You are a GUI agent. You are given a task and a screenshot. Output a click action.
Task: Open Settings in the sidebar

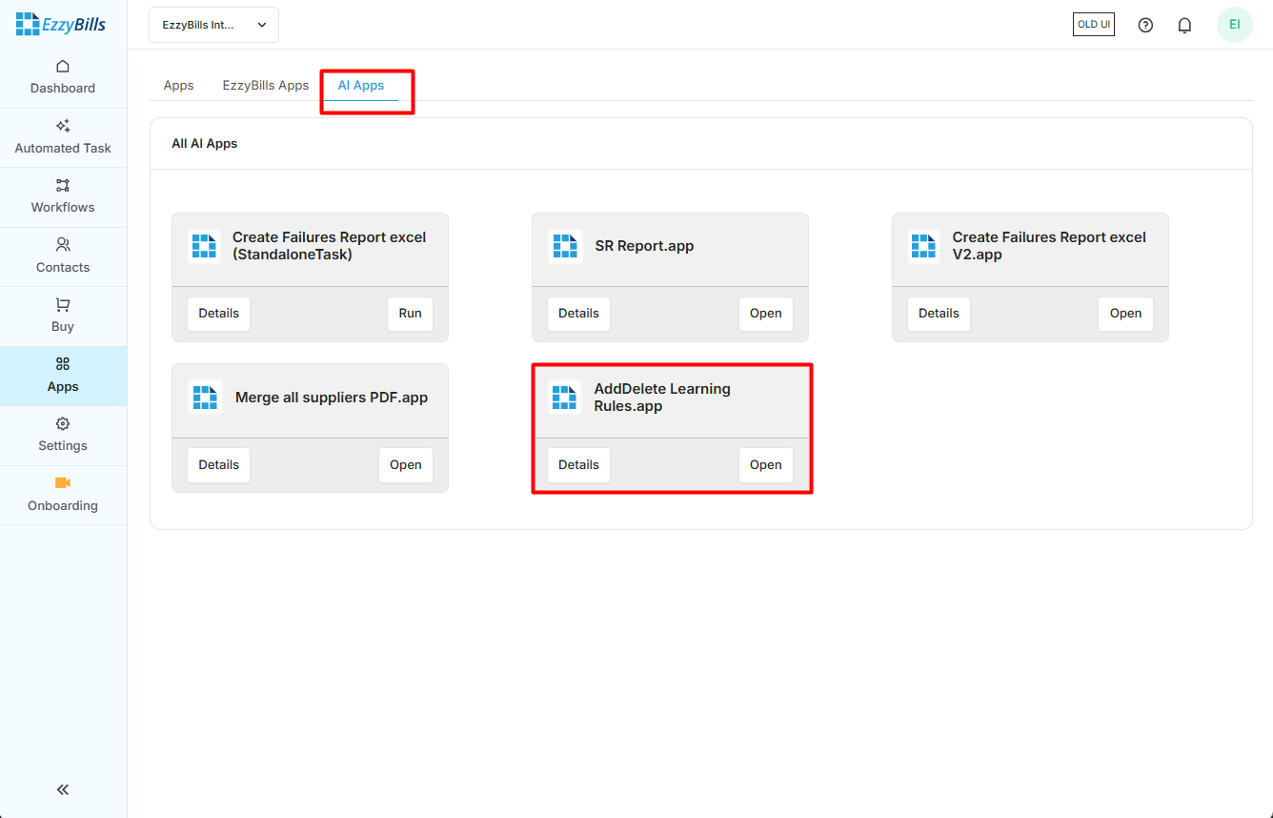coord(63,435)
